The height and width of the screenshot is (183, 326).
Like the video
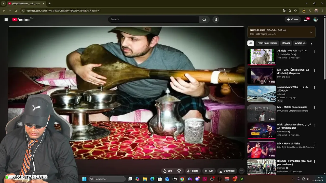pos(168,171)
